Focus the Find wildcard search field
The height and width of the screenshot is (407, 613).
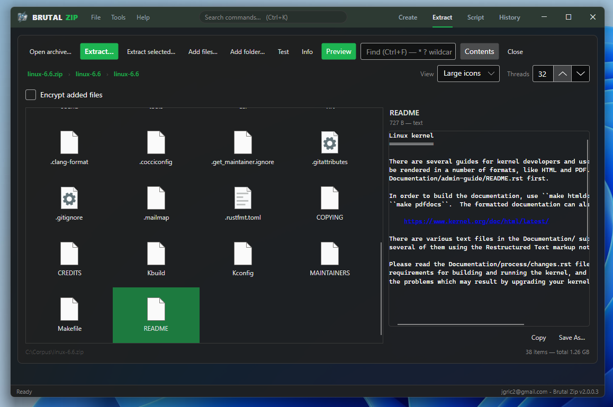[x=408, y=52]
